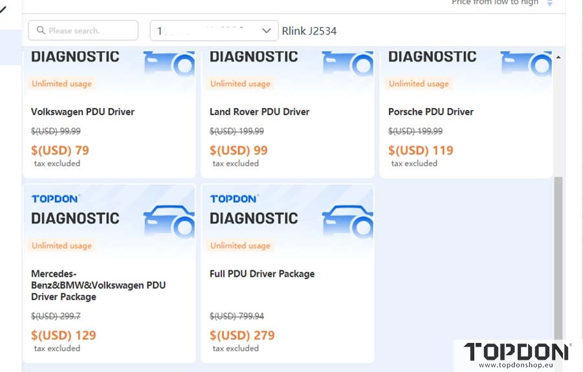Click the crossed-out $(USD) 299.7 price
The width and height of the screenshot is (583, 372).
(56, 316)
